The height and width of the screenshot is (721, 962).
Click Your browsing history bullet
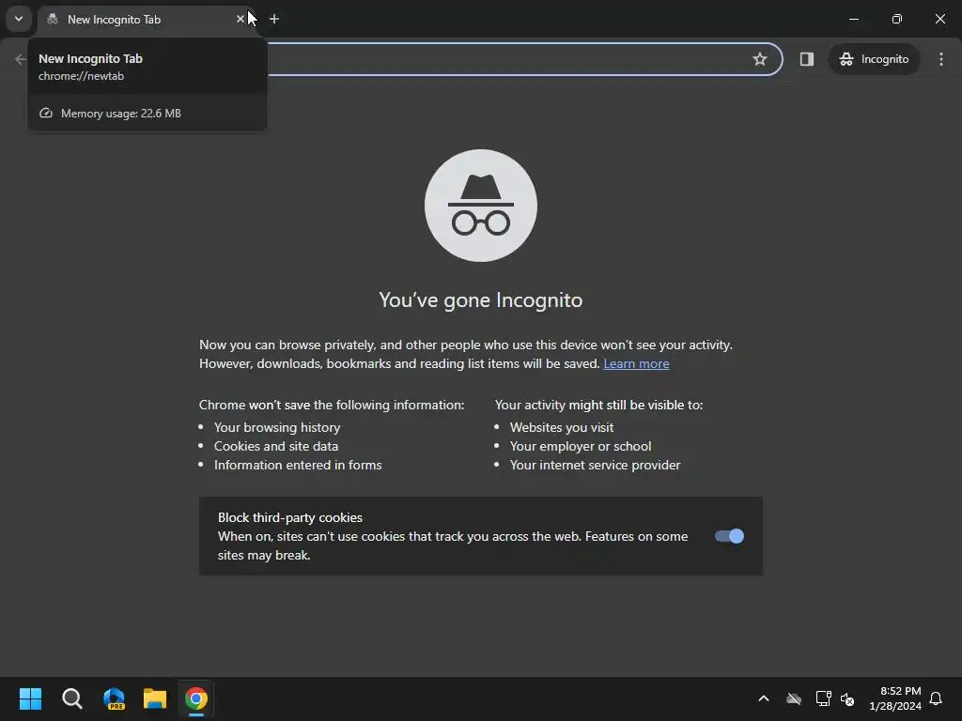tap(277, 427)
